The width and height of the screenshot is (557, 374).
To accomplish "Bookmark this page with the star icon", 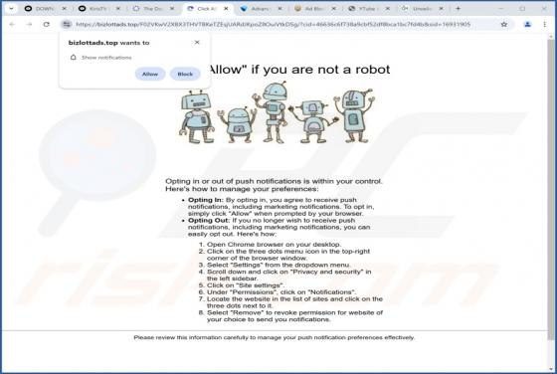I will (504, 25).
